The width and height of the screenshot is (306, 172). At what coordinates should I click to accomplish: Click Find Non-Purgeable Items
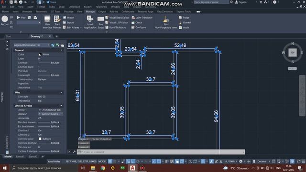[166, 22]
